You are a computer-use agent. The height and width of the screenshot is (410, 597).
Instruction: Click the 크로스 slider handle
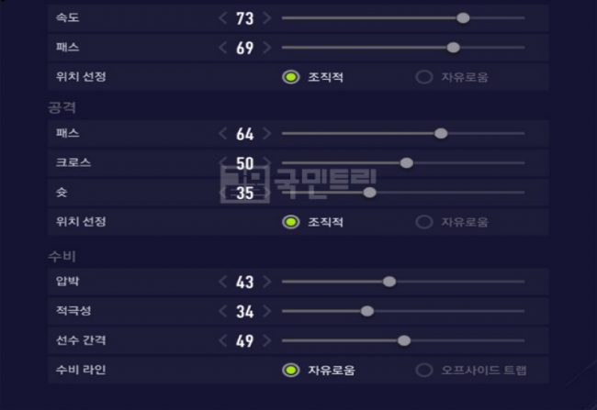[x=406, y=163]
